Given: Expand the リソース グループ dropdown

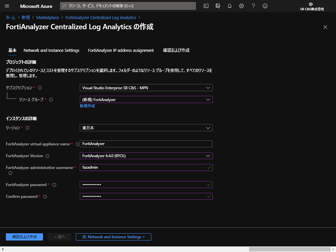Looking at the screenshot, I should pyautogui.click(x=146, y=99).
